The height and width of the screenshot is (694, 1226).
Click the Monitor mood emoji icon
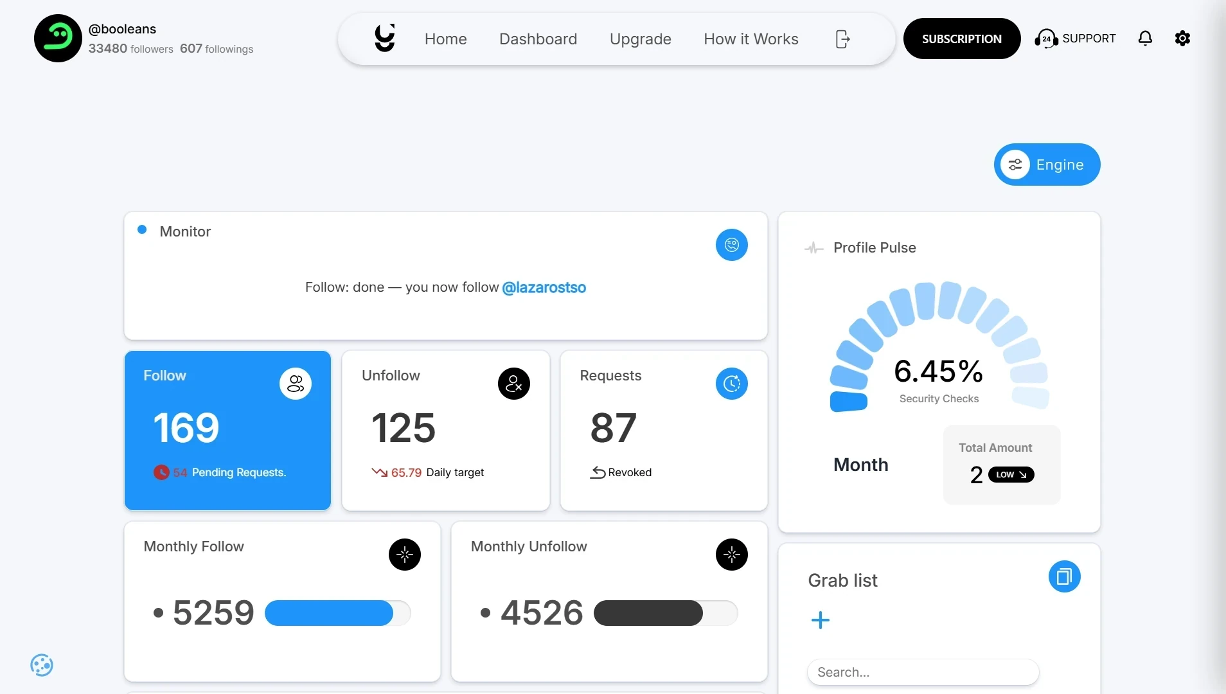click(x=731, y=245)
